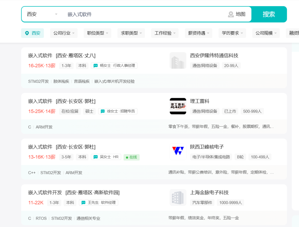Click the green 在线 status indicator

[x=132, y=157]
